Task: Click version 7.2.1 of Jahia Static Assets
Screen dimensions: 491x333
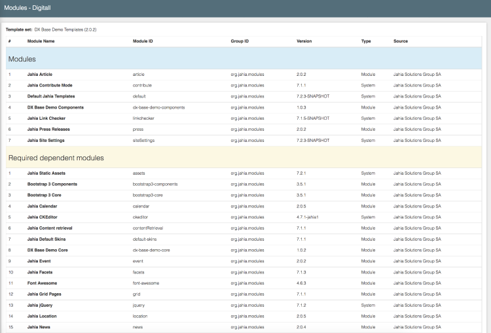Action: click(x=301, y=173)
